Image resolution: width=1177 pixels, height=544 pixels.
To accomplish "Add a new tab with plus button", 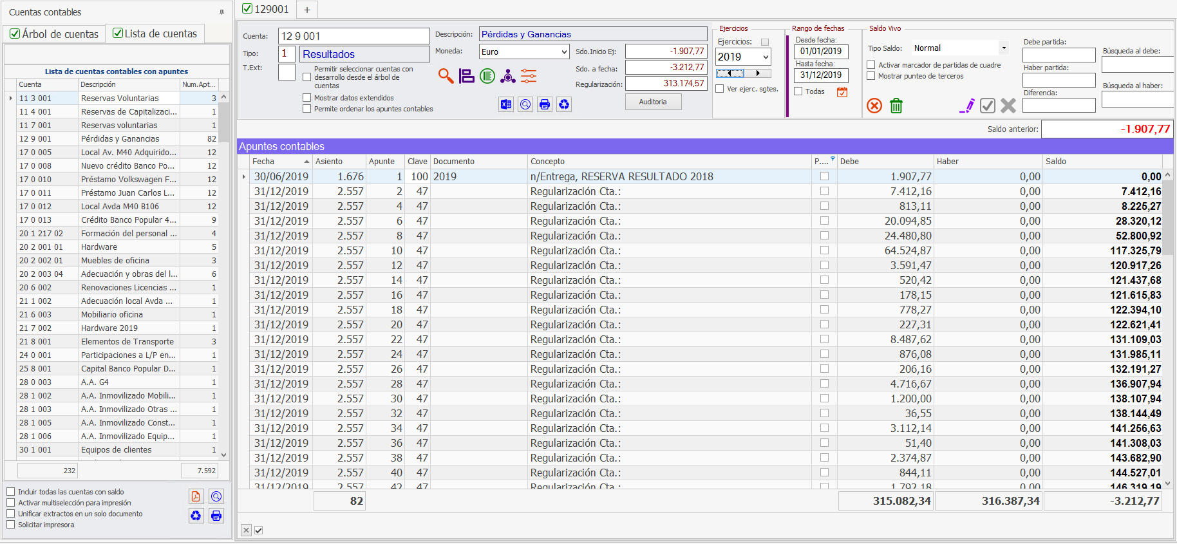I will pyautogui.click(x=307, y=10).
